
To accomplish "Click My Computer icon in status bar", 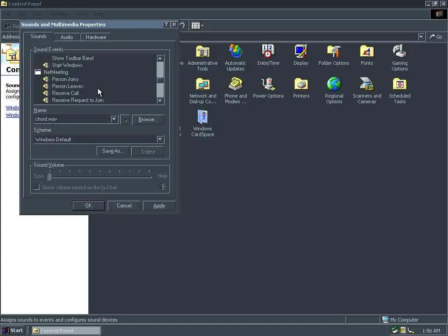I will click(385, 319).
